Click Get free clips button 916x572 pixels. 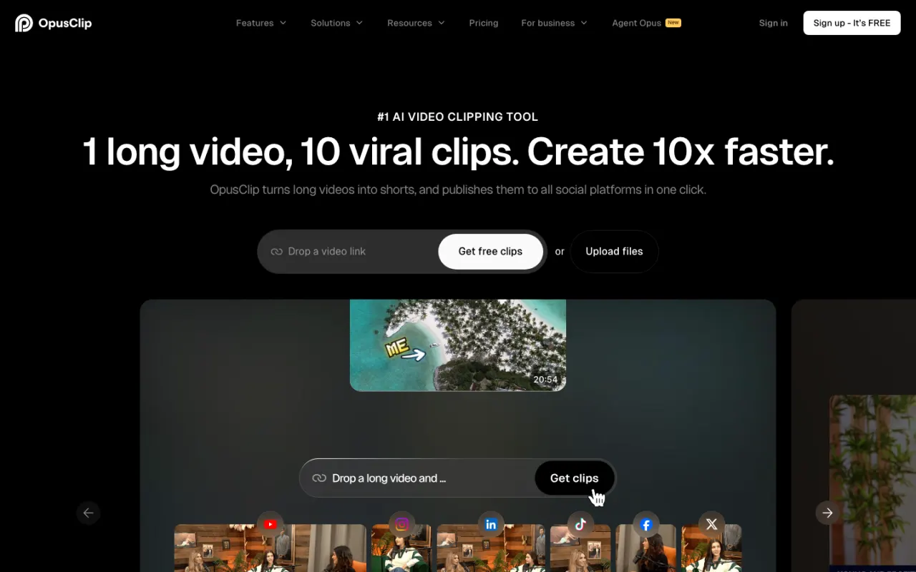click(x=490, y=252)
